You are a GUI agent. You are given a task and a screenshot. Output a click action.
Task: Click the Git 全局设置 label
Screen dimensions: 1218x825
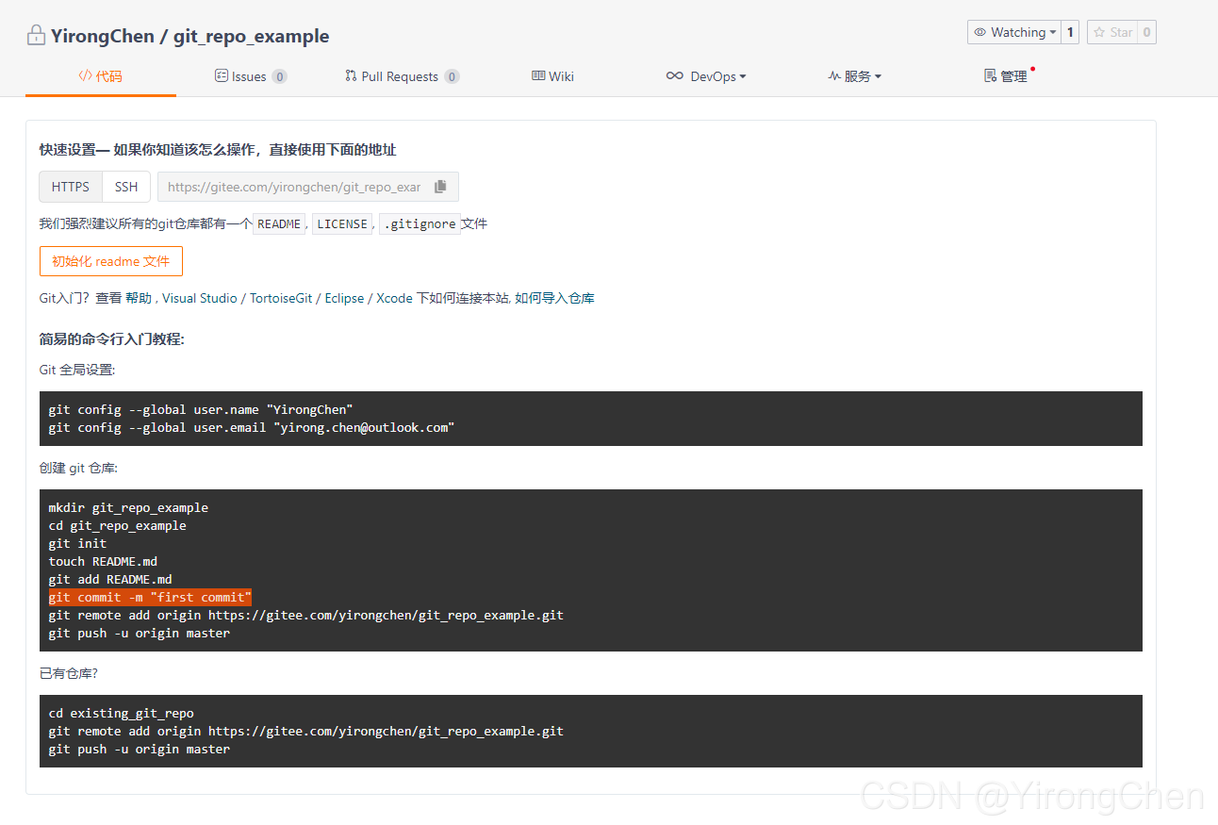[x=77, y=370]
